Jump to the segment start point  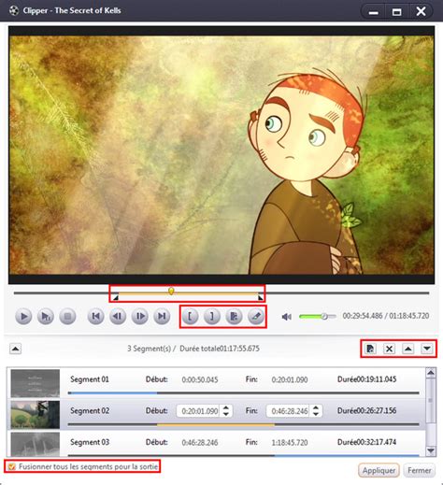[x=95, y=317]
